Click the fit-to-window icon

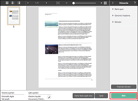pos(58,3)
